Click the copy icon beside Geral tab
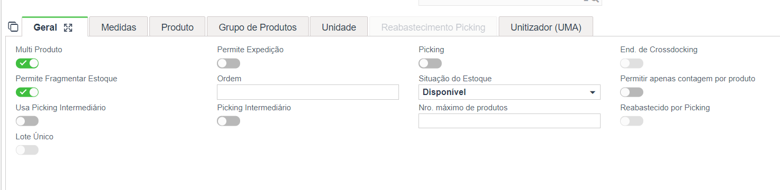This screenshot has width=780, height=190. pyautogui.click(x=13, y=27)
